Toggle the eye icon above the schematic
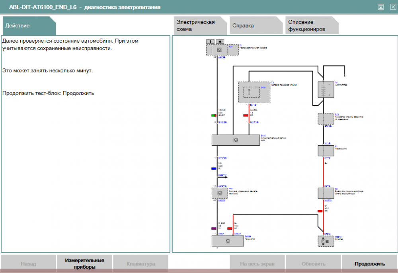 pos(220,41)
